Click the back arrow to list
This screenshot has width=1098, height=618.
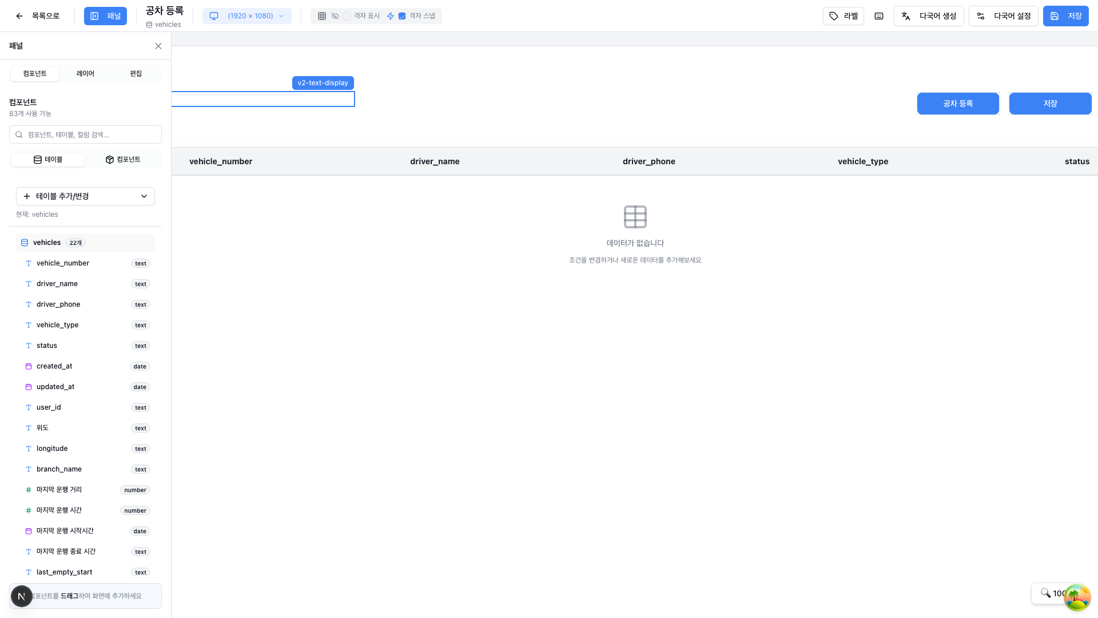coord(19,16)
